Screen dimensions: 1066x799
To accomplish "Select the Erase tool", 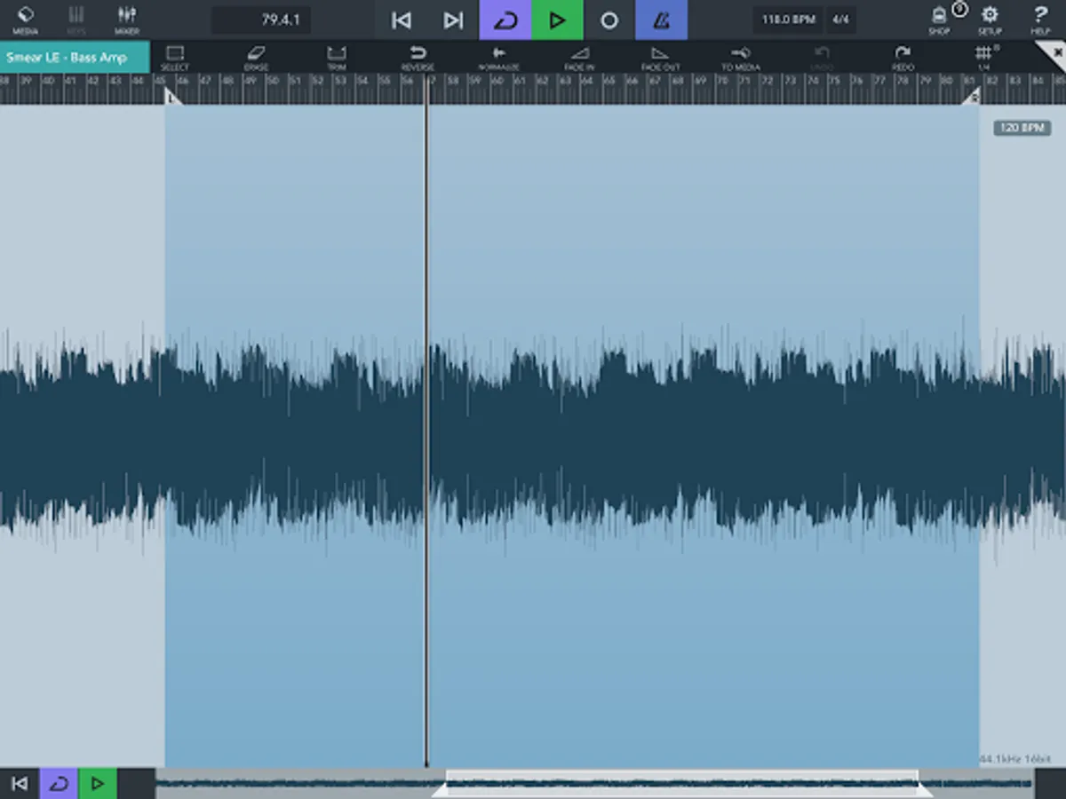I will pyautogui.click(x=255, y=57).
